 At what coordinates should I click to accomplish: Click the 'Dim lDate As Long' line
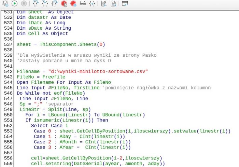click(41, 23)
